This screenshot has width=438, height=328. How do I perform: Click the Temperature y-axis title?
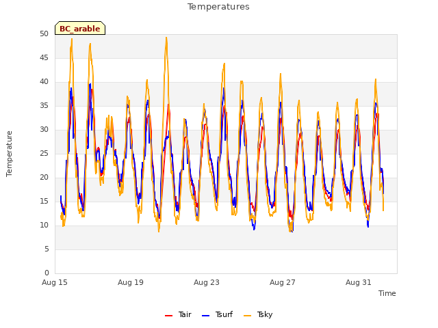coord(9,154)
